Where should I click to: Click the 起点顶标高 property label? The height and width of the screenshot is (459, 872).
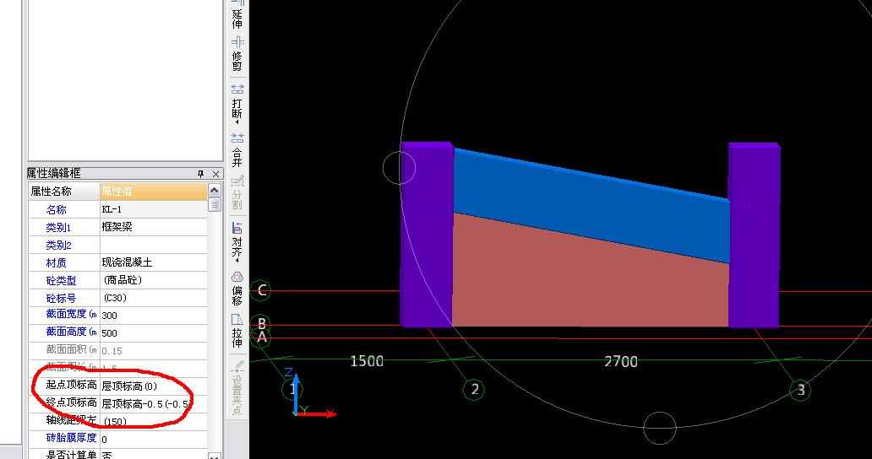tap(71, 386)
